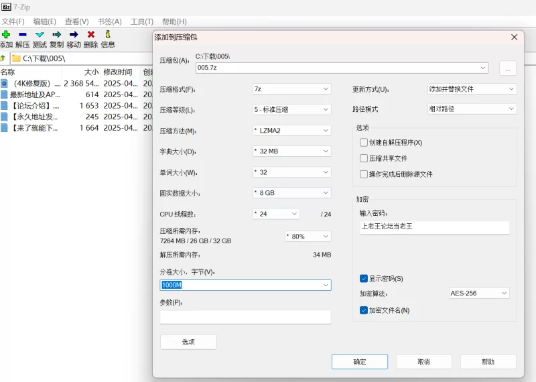Open the 分卷大小 1000M dropdown arrow
536x382 pixels.
(x=326, y=285)
